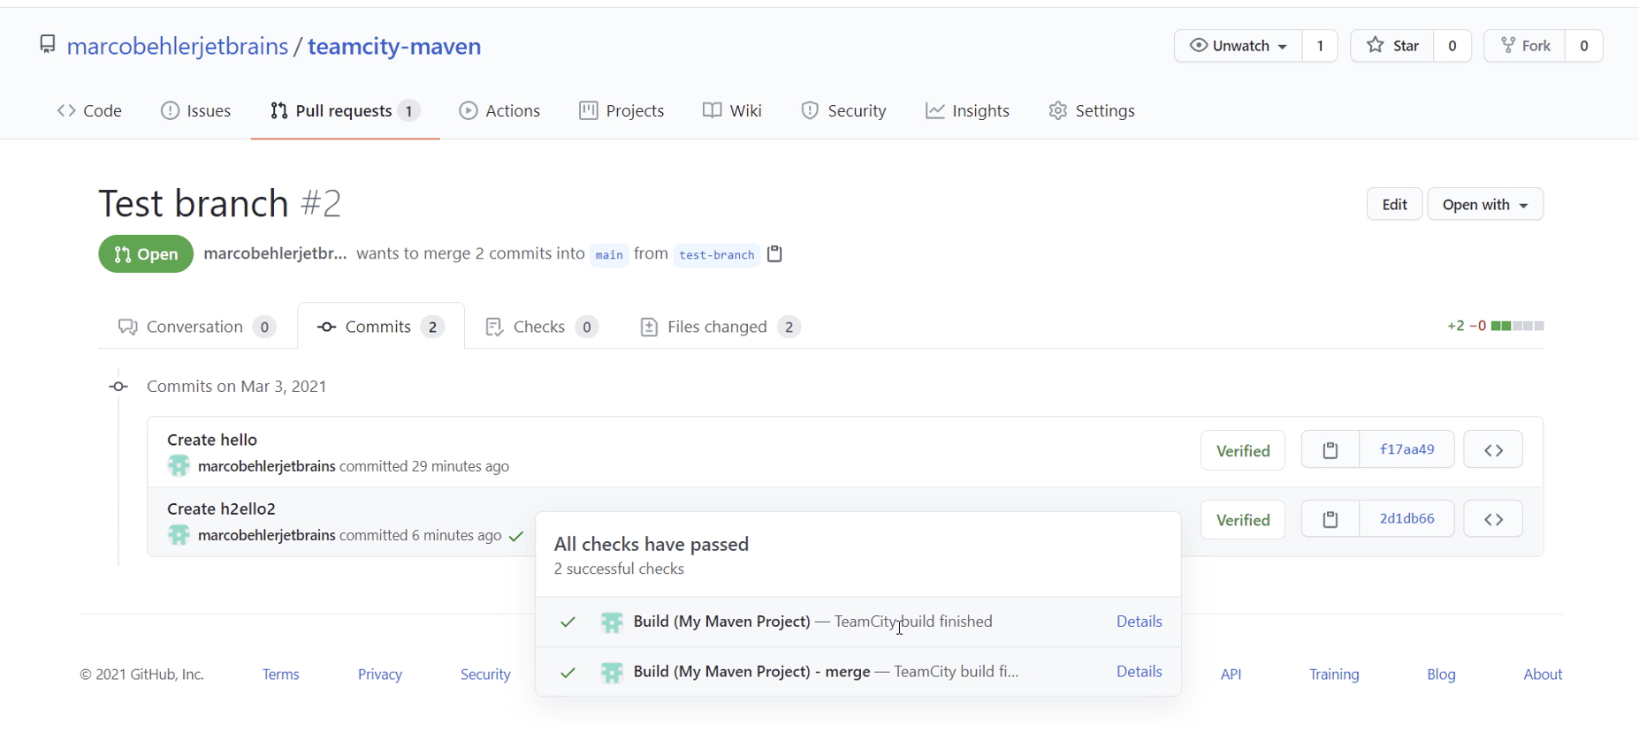Viewport: 1639px width, 731px height.
Task: Click the diffstat bar showing +2 −0
Action: click(1516, 327)
